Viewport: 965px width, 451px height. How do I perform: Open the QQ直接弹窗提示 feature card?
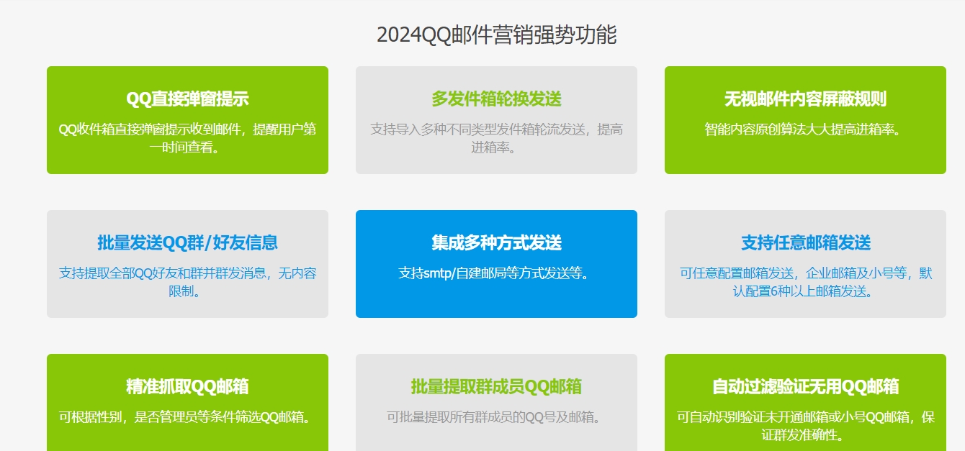tap(187, 120)
